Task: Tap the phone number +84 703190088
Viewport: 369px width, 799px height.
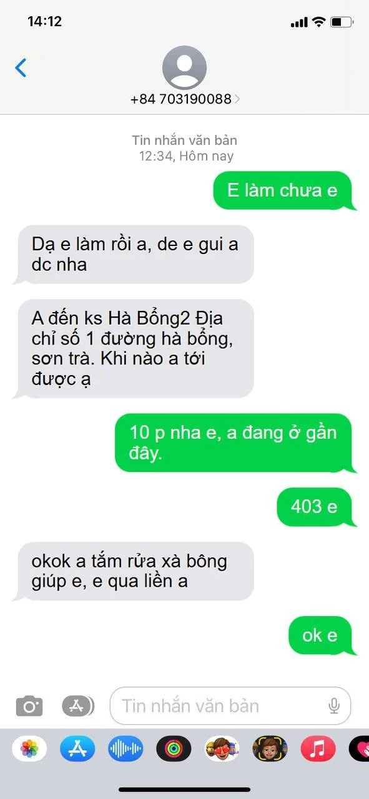Action: 181,99
